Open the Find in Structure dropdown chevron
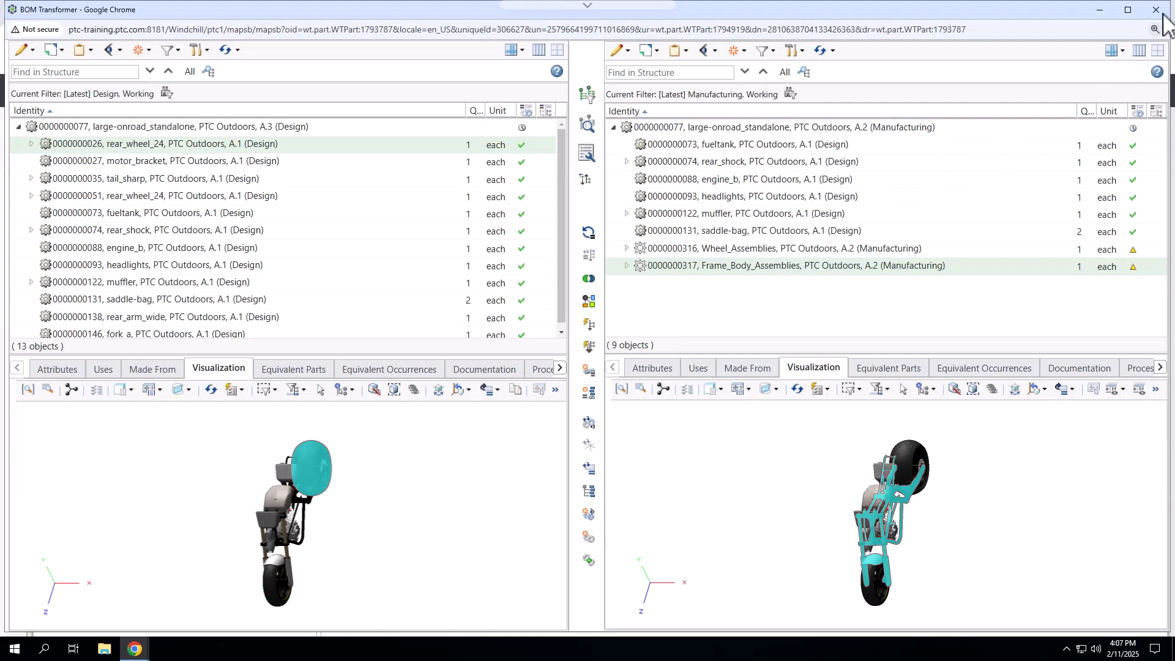 [150, 70]
